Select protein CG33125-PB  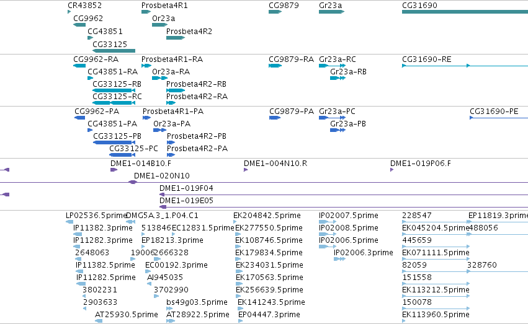(x=117, y=136)
